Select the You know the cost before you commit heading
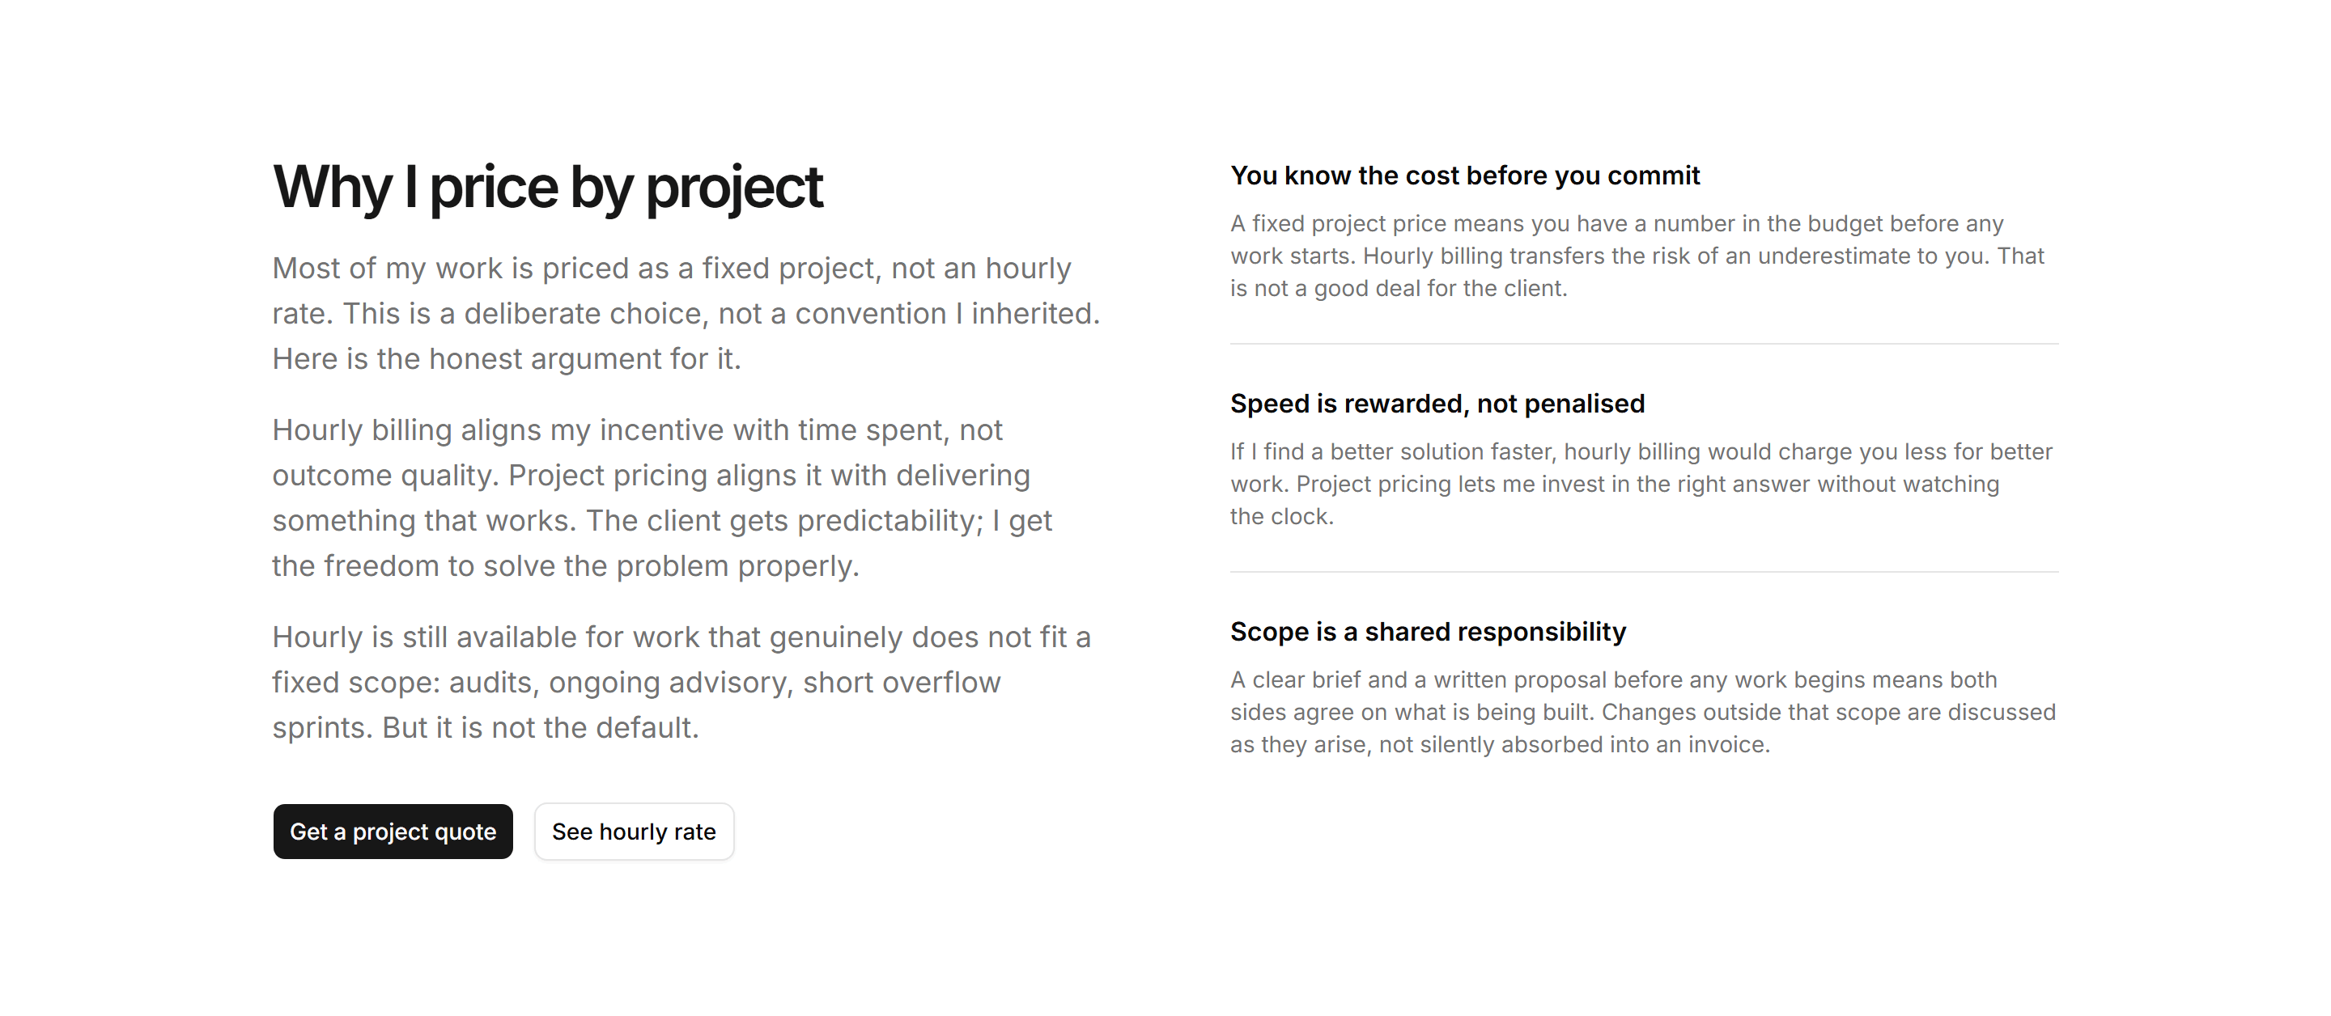The height and width of the screenshot is (1016, 2331). (1465, 176)
